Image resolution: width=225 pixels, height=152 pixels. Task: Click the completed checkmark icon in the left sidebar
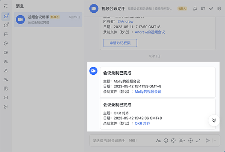6,106
